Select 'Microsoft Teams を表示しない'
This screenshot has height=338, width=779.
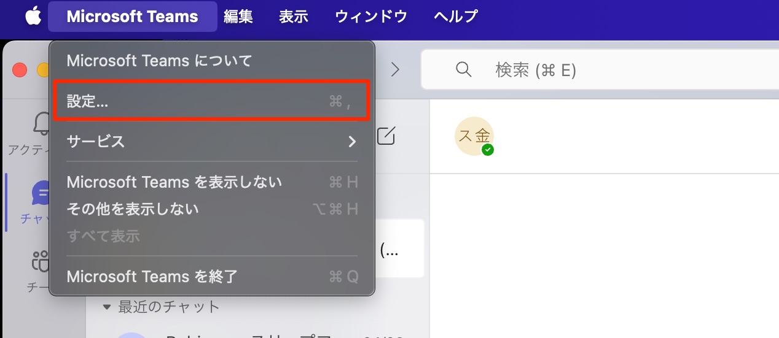tap(212, 182)
